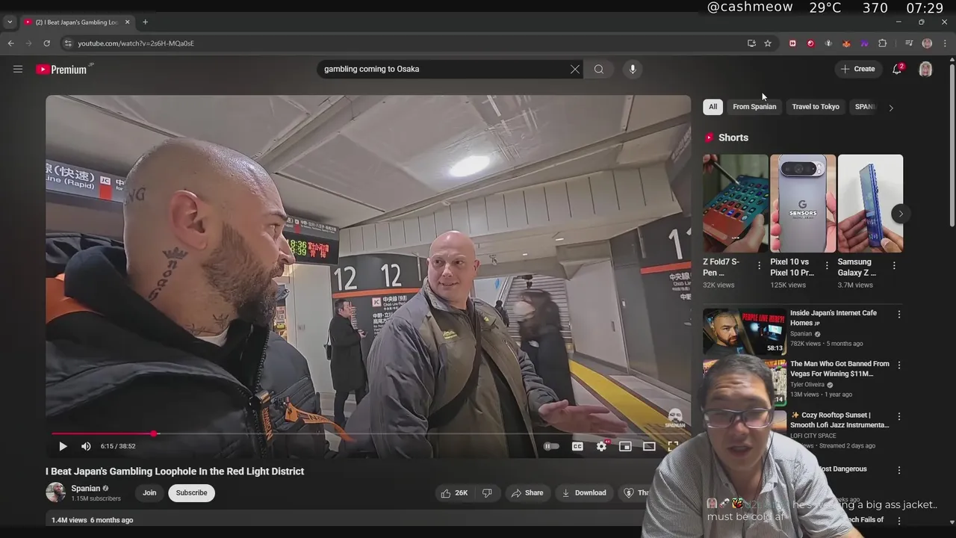Reload the current page
This screenshot has width=956, height=538.
point(46,43)
